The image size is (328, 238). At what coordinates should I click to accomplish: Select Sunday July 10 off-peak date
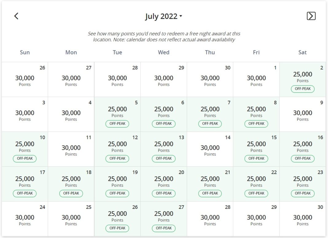point(25,149)
